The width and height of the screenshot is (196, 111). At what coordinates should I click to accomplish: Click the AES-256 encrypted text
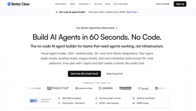[71, 98]
